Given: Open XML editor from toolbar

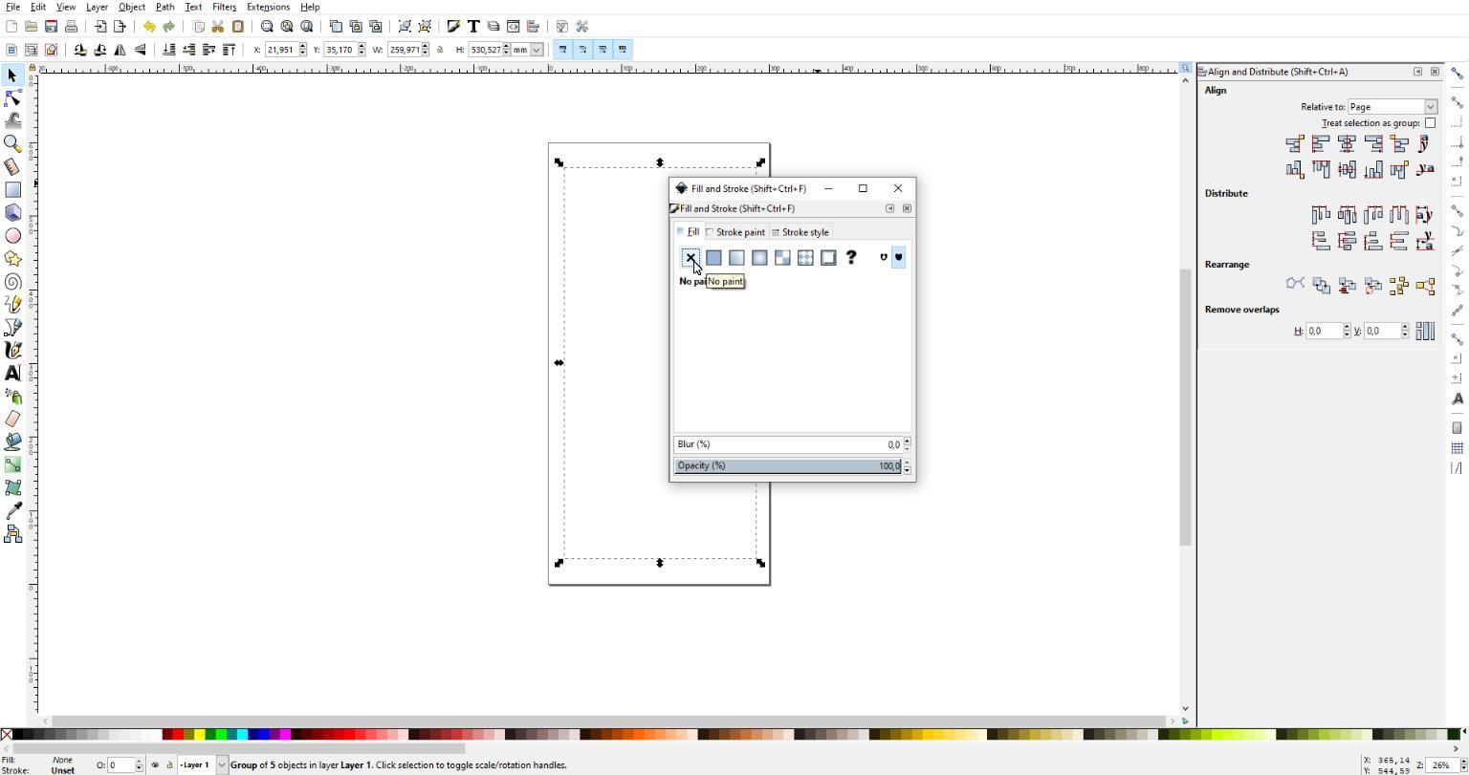Looking at the screenshot, I should [514, 27].
